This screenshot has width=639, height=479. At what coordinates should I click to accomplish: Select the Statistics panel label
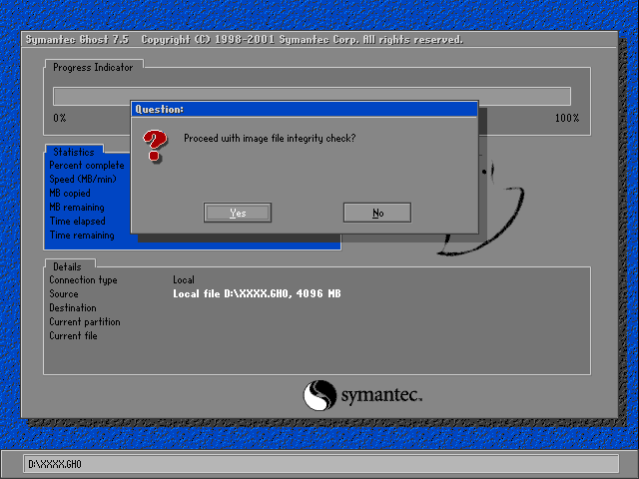(x=74, y=152)
